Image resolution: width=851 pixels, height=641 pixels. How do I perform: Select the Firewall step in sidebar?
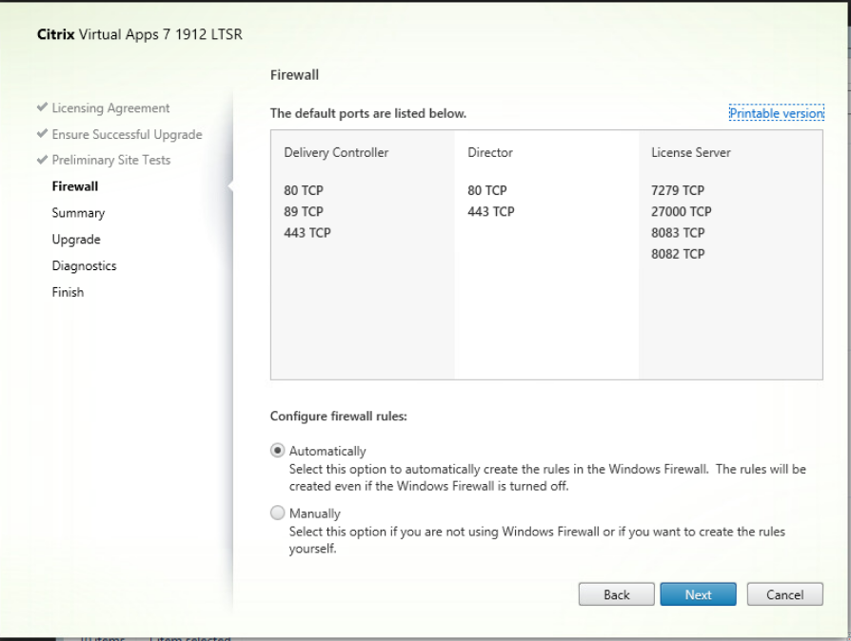(75, 186)
